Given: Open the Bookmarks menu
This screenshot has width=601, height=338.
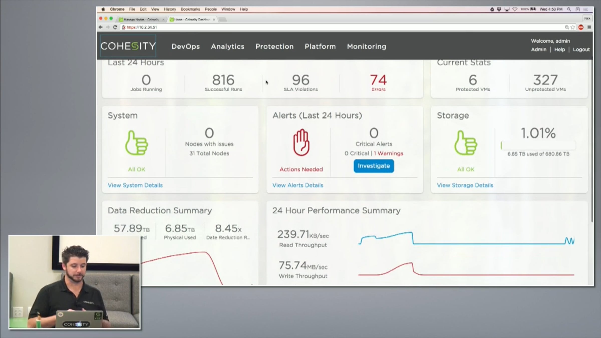Looking at the screenshot, I should (190, 9).
